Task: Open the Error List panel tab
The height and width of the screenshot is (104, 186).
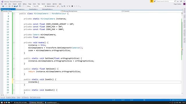Action: pos(3,97)
